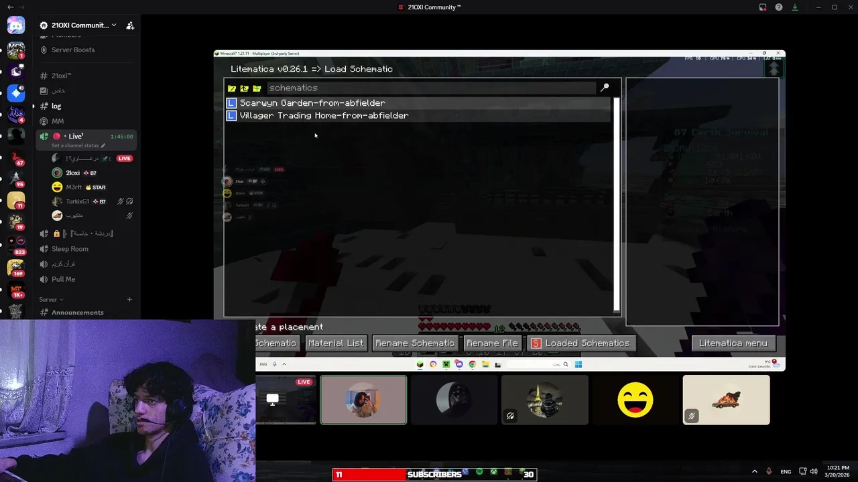Select Villager Trading Home-from-abfielder schematic
This screenshot has height=482, width=858.
pos(418,116)
